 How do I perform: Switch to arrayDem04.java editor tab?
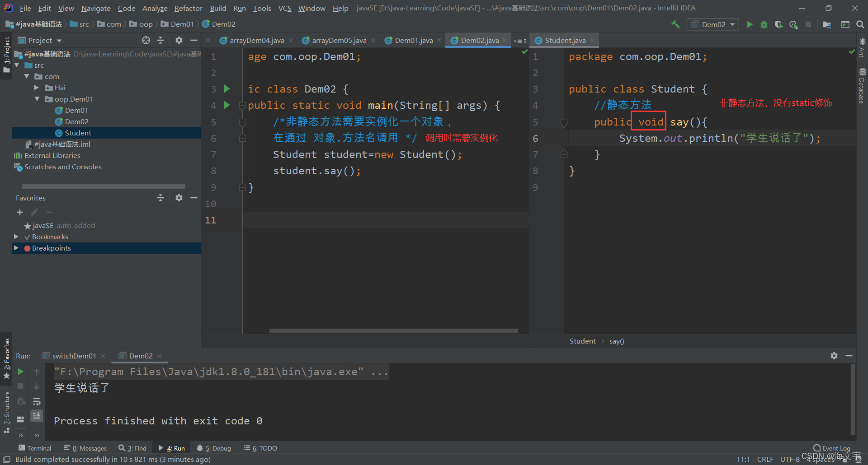point(256,40)
